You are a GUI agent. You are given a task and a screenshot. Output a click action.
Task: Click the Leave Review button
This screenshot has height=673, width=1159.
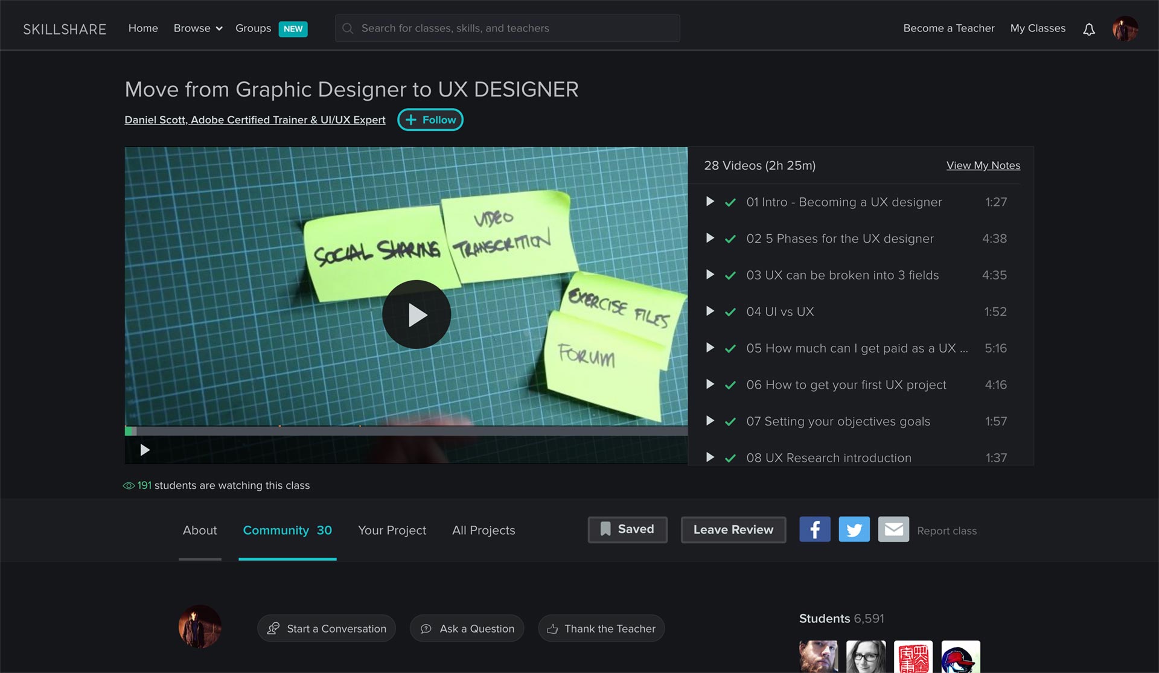click(x=733, y=529)
